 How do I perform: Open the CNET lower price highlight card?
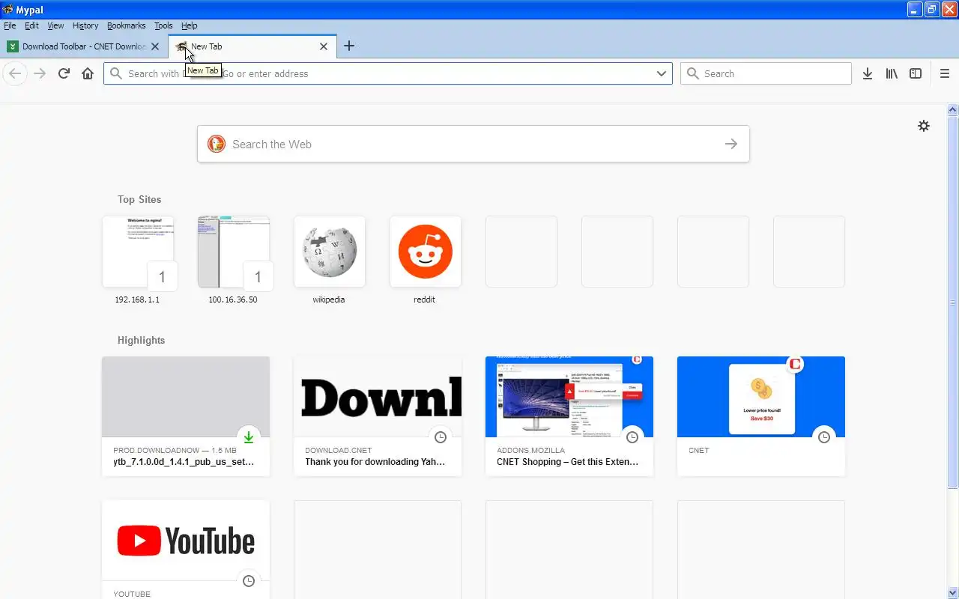(x=761, y=416)
